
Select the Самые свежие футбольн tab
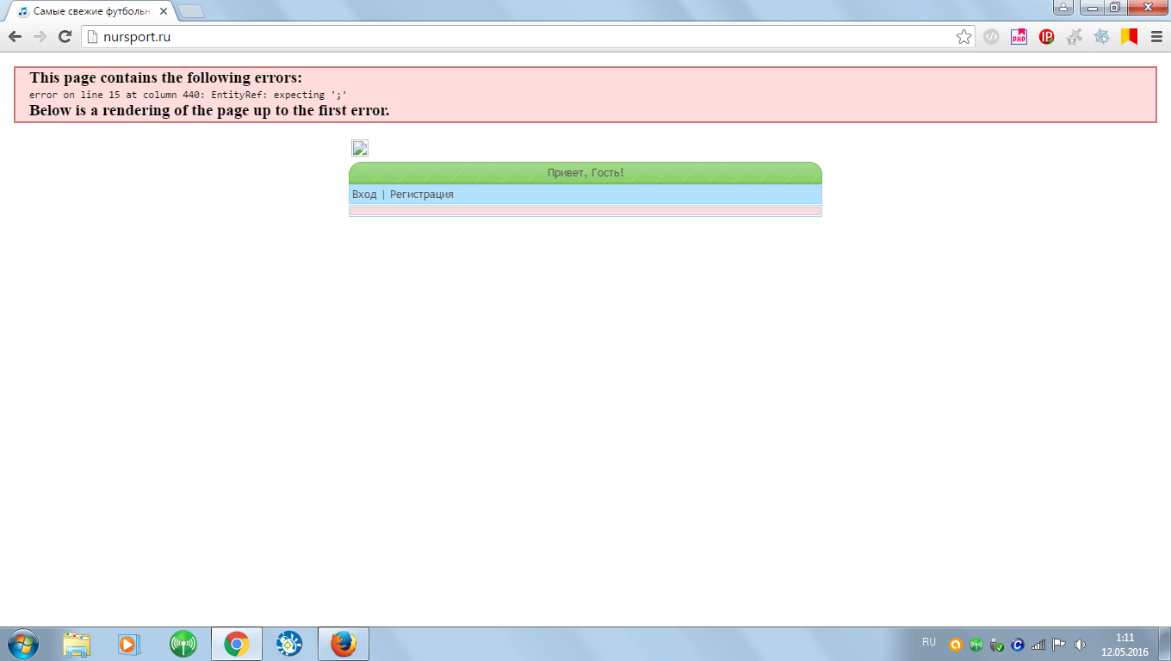[90, 11]
